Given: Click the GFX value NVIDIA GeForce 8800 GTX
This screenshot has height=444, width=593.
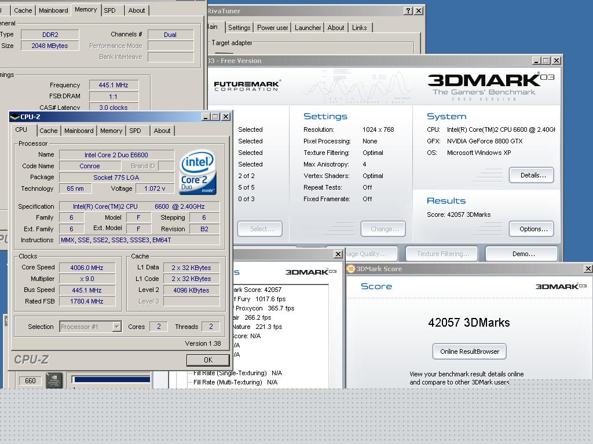Looking at the screenshot, I should tap(485, 141).
